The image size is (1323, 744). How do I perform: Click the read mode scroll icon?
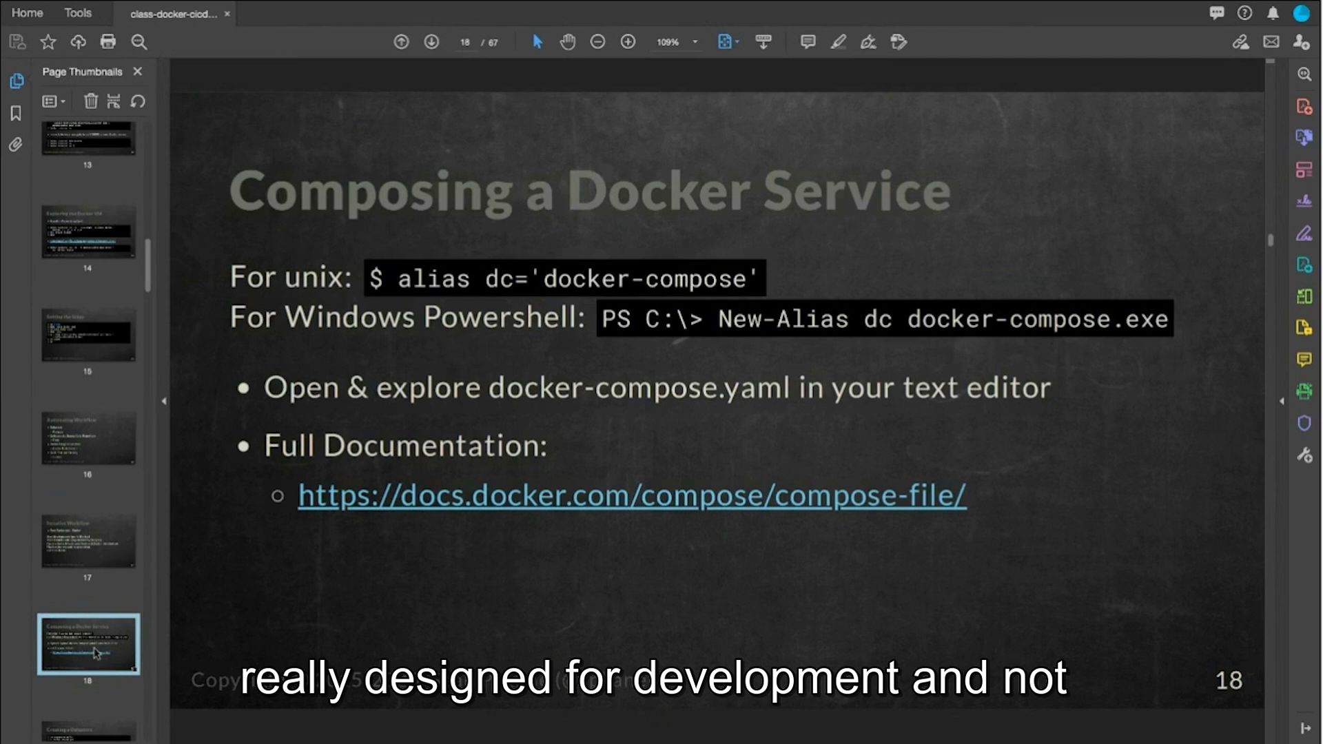click(763, 42)
